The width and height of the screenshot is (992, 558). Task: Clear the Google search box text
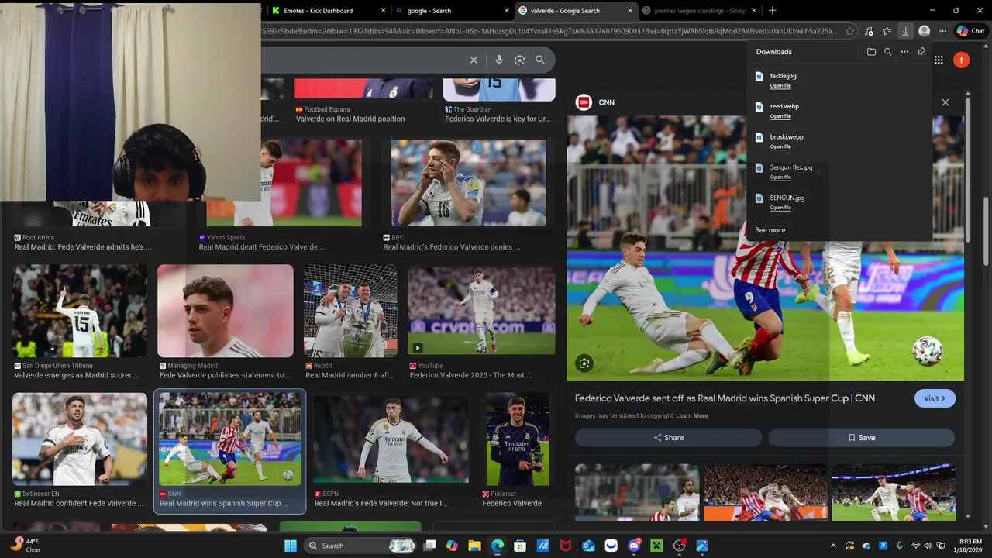tap(474, 60)
